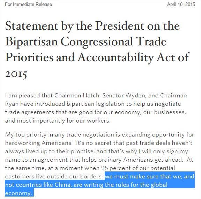Click the April 16, 2015 date
201x199 pixels.
tap(181, 4)
